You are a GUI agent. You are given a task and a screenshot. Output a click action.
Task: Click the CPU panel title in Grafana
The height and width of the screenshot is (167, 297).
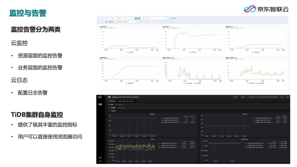tap(152, 139)
